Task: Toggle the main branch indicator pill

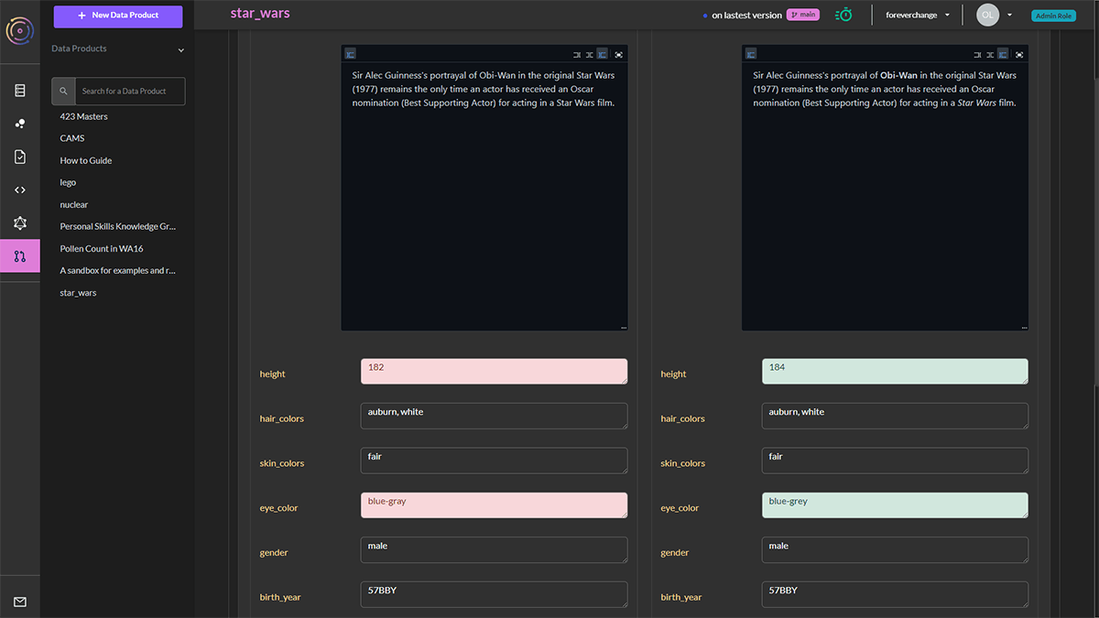Action: (x=802, y=15)
